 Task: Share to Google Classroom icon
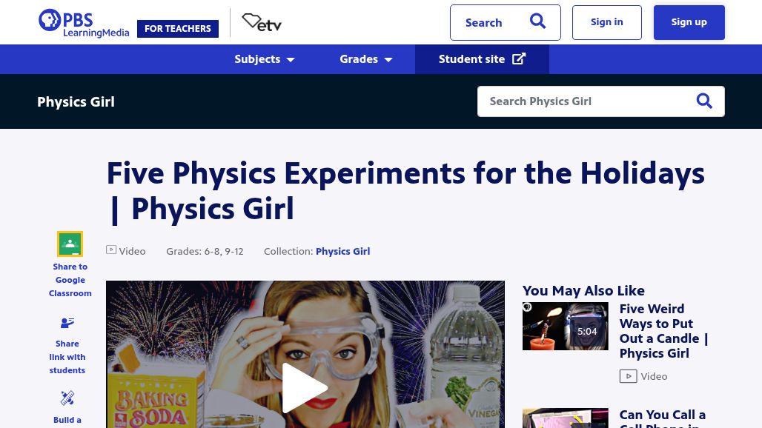click(x=70, y=244)
